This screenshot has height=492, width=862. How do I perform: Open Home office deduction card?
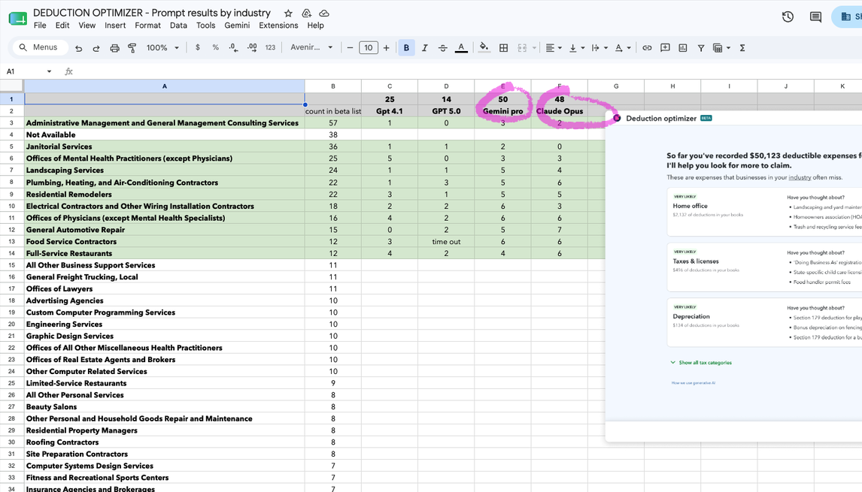(x=764, y=212)
